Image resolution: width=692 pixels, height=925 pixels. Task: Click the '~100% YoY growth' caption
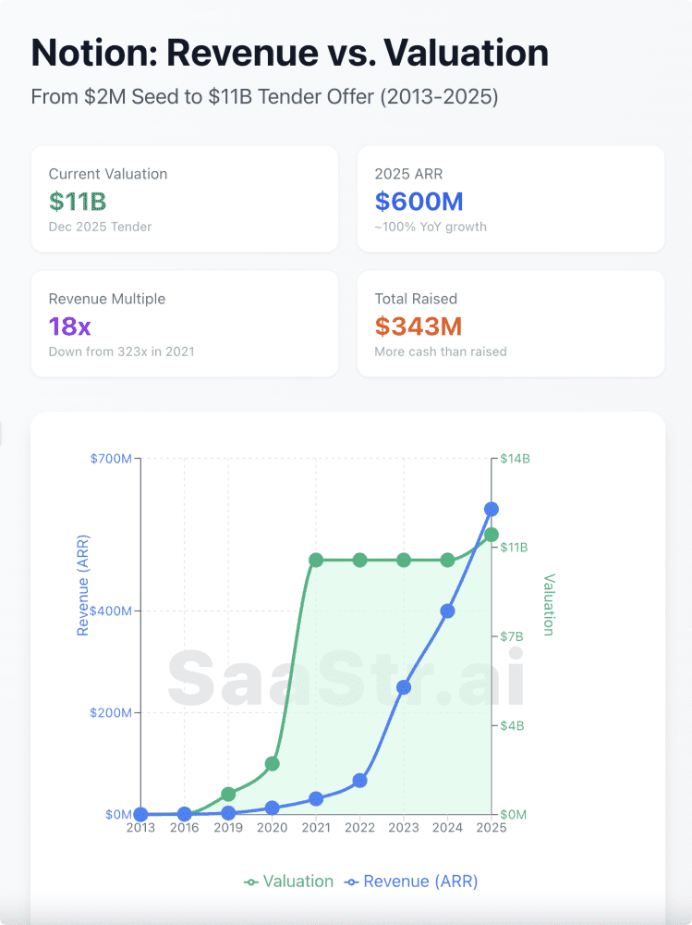[x=431, y=227]
